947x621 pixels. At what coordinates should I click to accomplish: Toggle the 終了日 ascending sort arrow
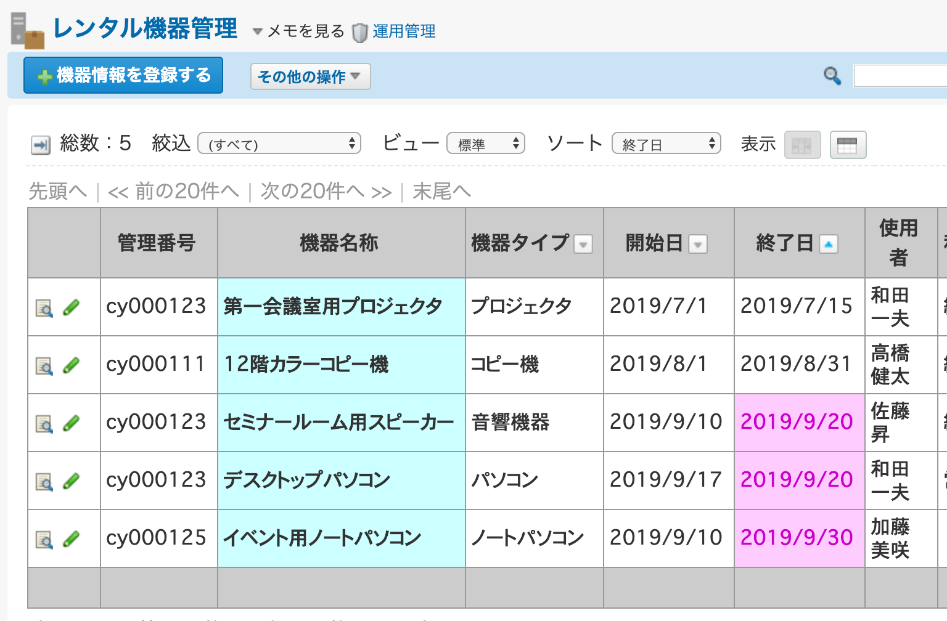(829, 243)
